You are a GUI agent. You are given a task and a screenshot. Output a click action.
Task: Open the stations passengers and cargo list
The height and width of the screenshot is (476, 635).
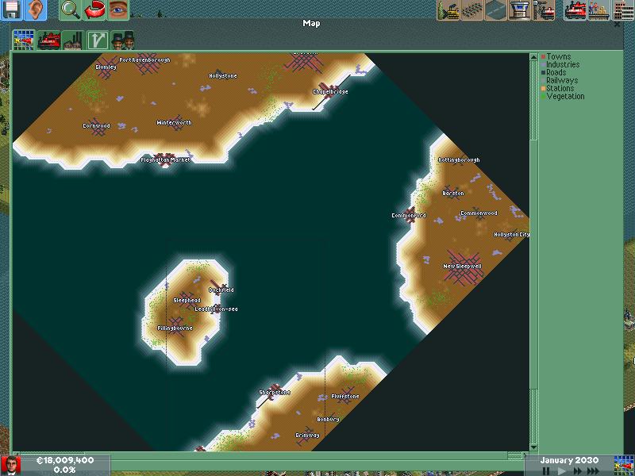[599, 10]
